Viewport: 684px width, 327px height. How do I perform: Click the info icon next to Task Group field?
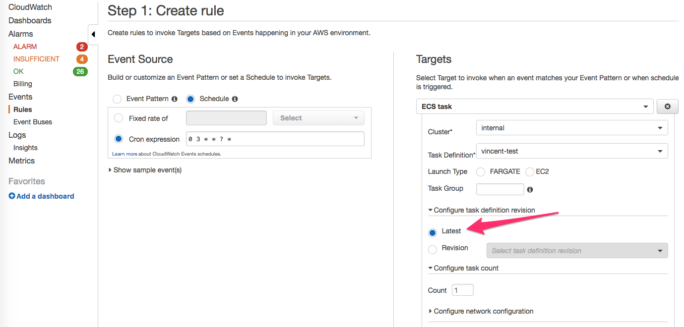pos(530,189)
